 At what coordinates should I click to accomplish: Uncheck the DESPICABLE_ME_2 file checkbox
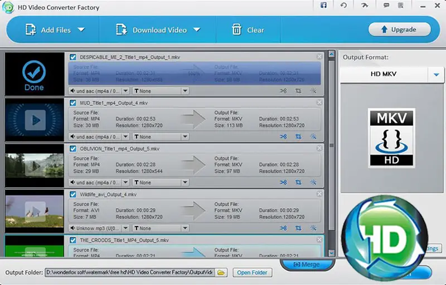tap(73, 57)
